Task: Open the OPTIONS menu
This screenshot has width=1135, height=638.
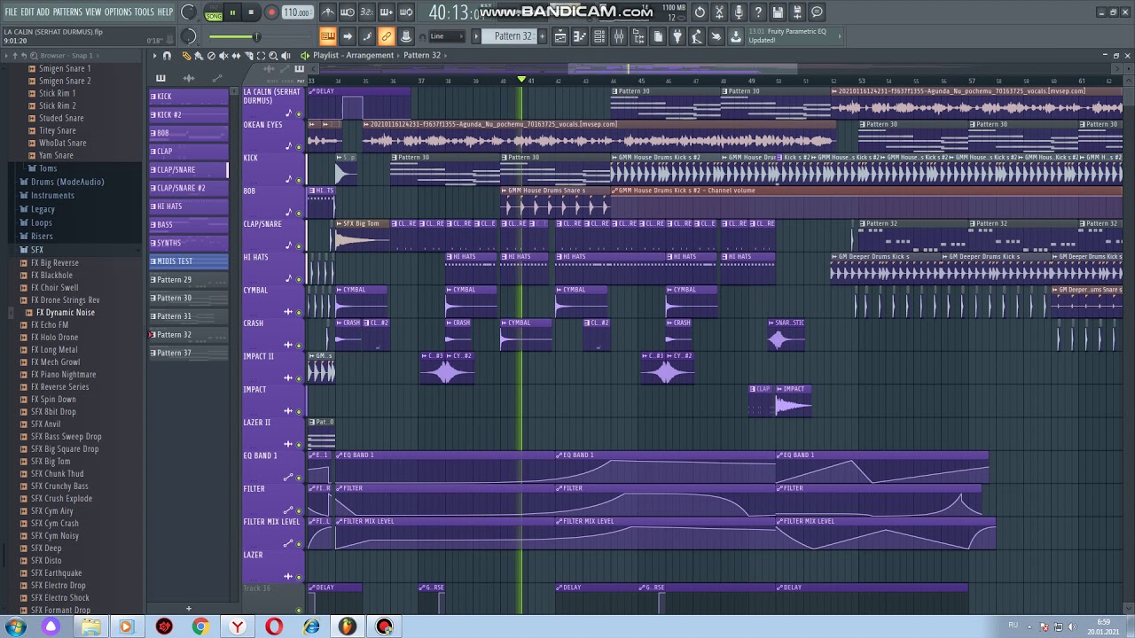Action: pos(118,12)
